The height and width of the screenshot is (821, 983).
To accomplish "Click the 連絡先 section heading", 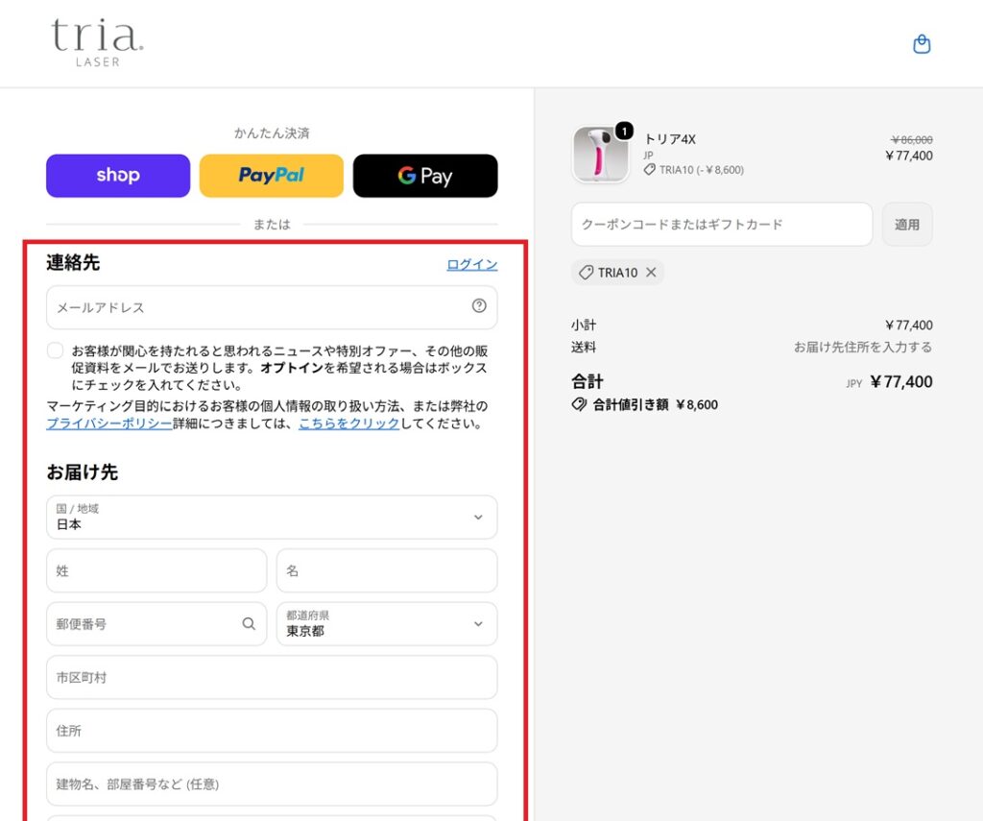I will (73, 262).
